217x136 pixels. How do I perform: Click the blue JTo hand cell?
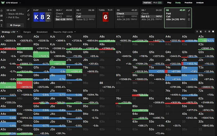coord(58,69)
